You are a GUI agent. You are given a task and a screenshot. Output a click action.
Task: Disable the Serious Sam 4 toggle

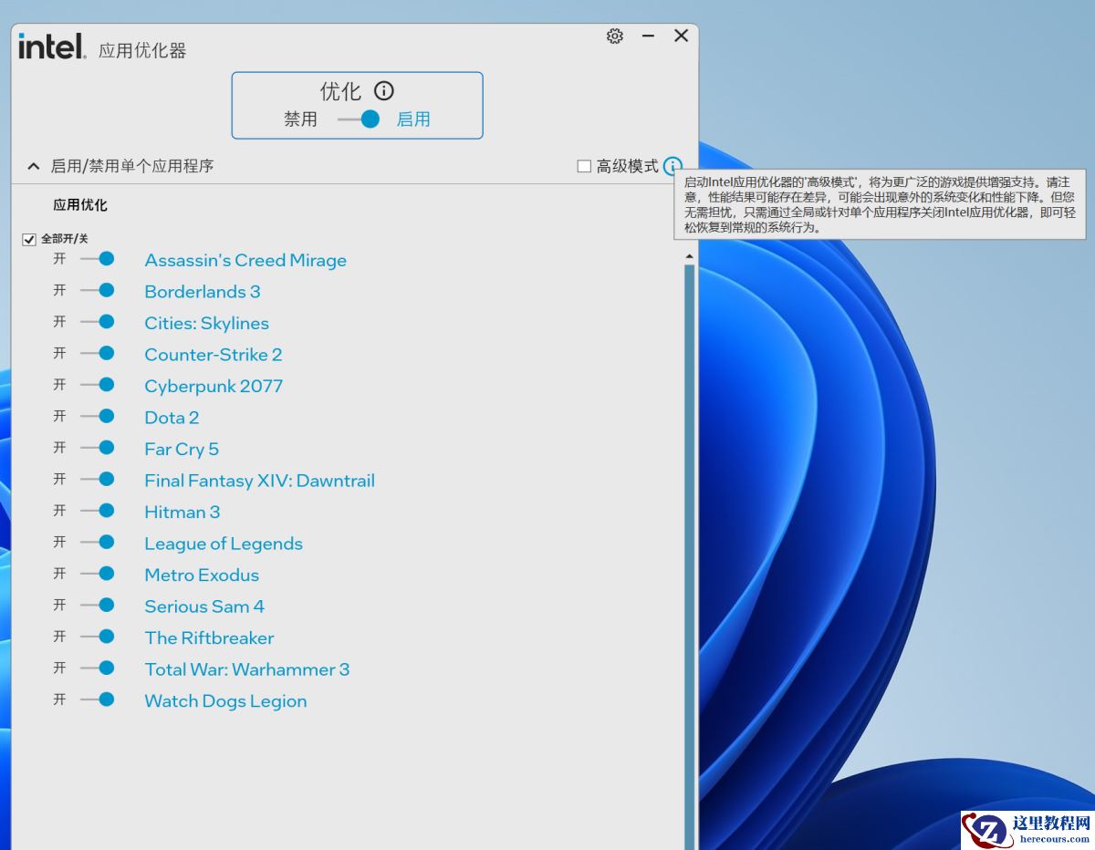point(97,605)
